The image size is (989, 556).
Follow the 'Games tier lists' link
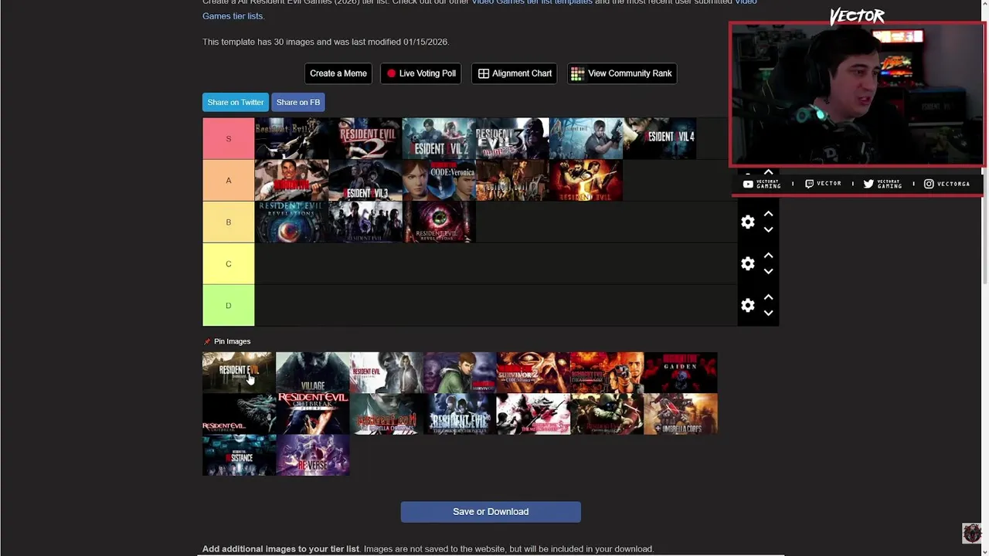pos(233,16)
